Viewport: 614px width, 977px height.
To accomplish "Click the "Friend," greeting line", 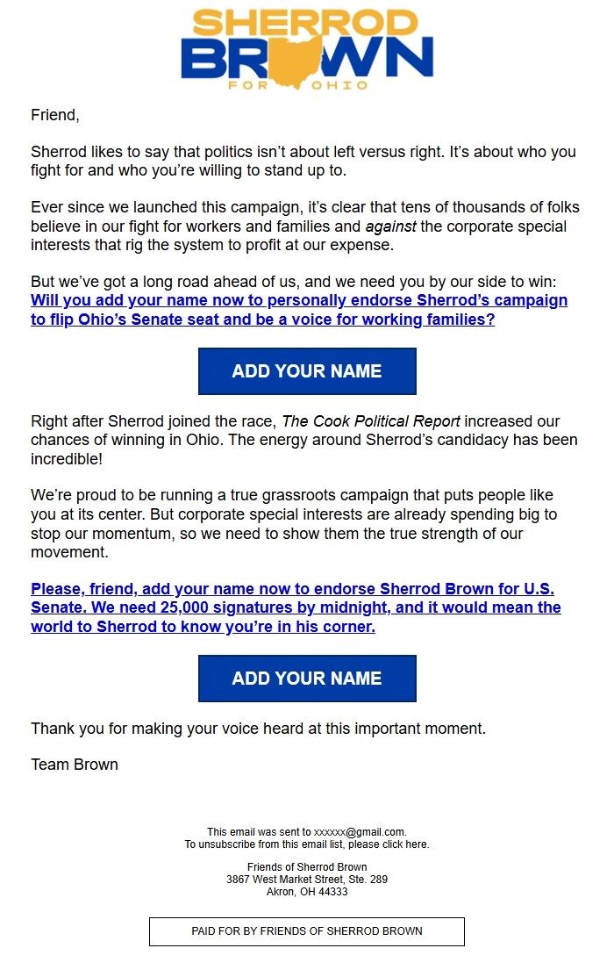I will click(x=54, y=115).
